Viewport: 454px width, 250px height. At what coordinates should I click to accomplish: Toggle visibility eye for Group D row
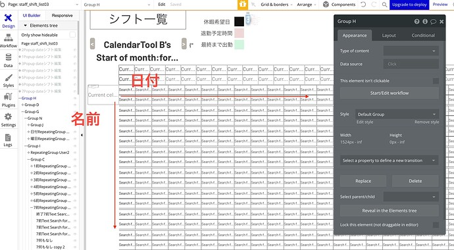click(x=75, y=105)
